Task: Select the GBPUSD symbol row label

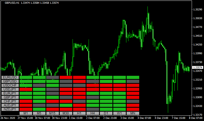Action: pos(10,81)
